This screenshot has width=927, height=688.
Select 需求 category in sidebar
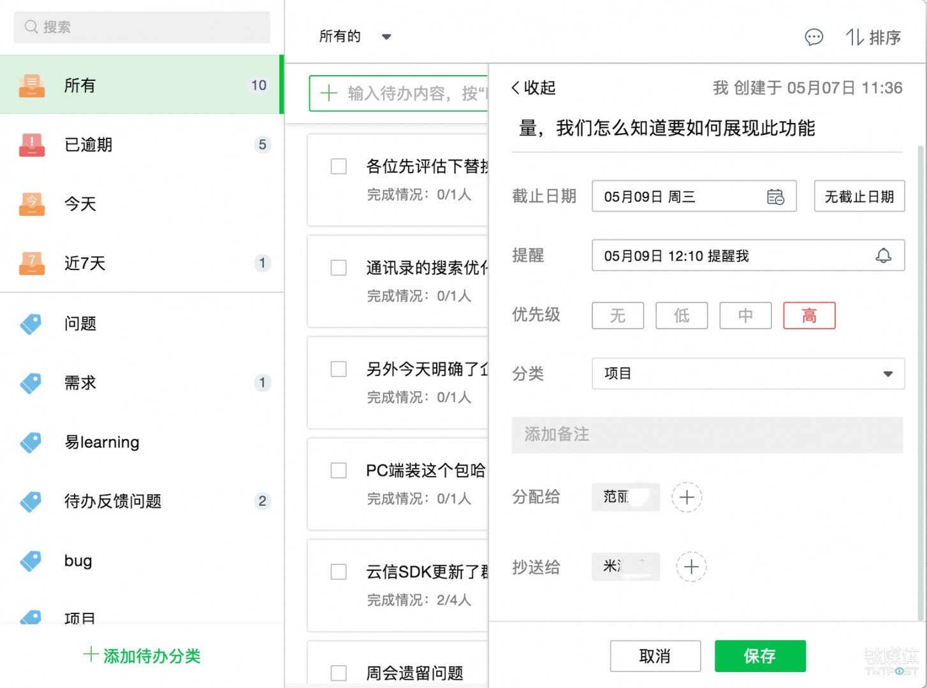(x=142, y=383)
